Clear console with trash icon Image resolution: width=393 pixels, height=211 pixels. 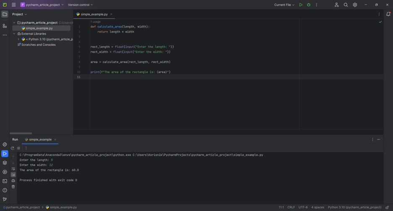click(x=13, y=187)
